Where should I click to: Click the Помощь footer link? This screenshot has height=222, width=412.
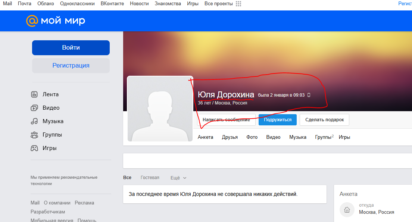(x=87, y=220)
